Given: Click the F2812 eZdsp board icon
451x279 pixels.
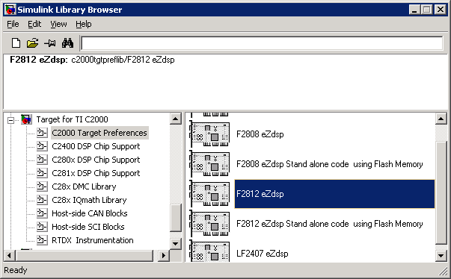Looking at the screenshot, I should click(x=209, y=193).
